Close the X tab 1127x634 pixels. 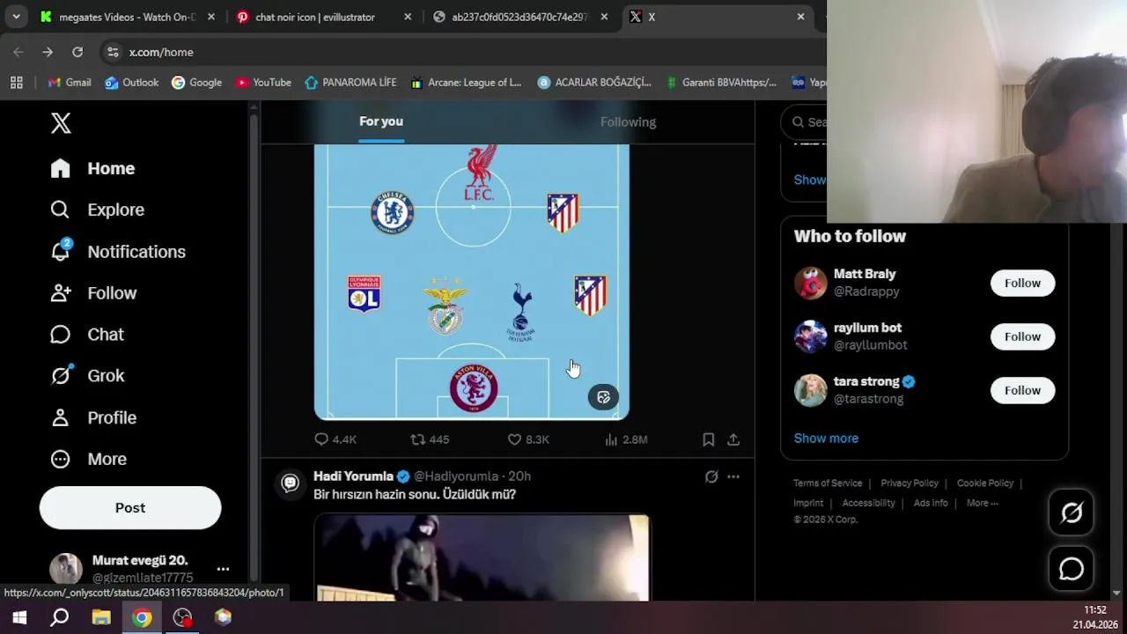click(x=800, y=17)
